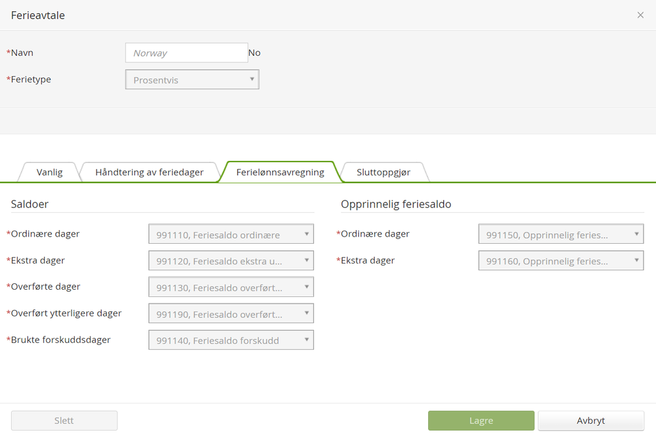The height and width of the screenshot is (437, 656).
Task: Open the Ferietype dropdown
Action: [192, 80]
